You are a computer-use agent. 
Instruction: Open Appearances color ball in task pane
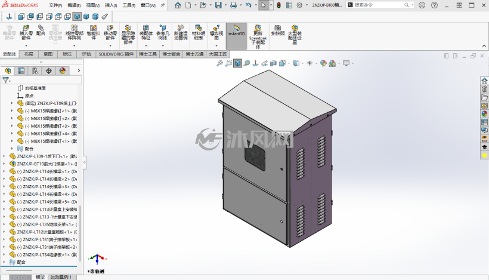(484, 113)
